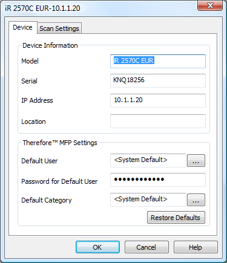Click the Model input field
This screenshot has height=263, width=227.
coord(158,61)
